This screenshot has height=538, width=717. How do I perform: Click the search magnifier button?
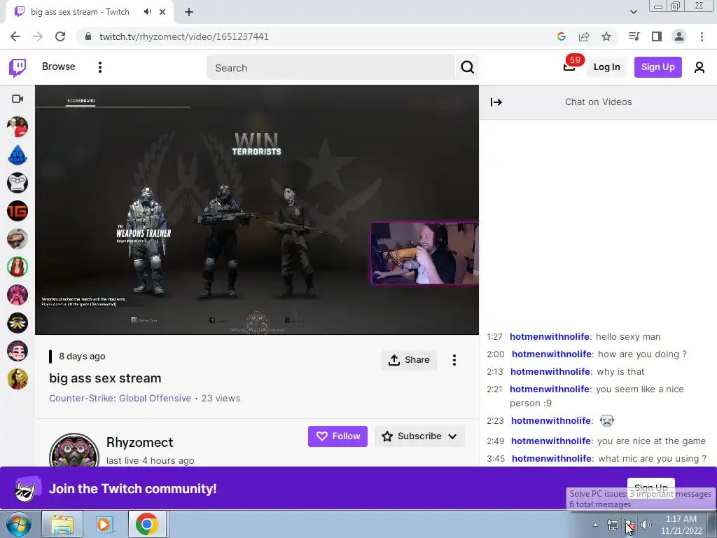click(x=467, y=67)
